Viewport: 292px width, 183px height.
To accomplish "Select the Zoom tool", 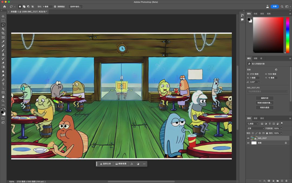I will 3,101.
